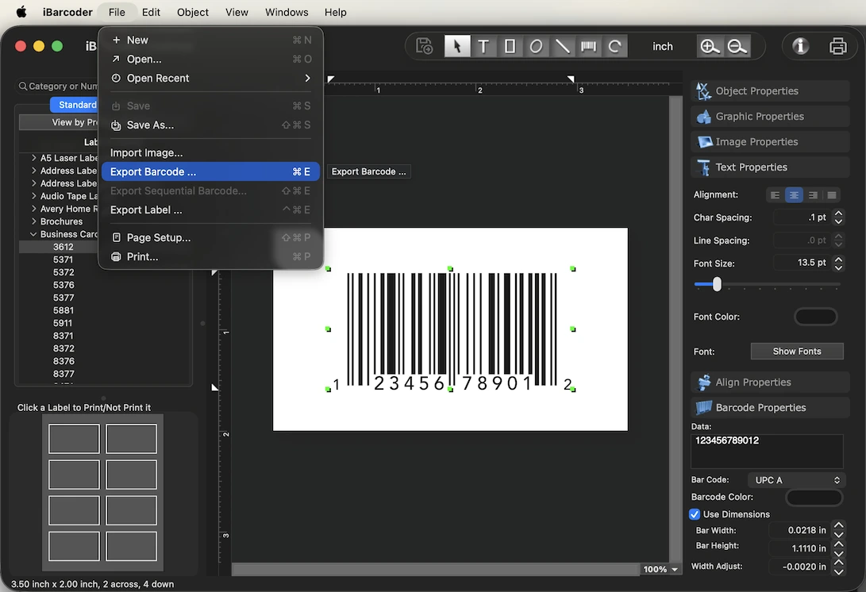
Task: Choose Export Barcode menu item
Action: [x=210, y=171]
